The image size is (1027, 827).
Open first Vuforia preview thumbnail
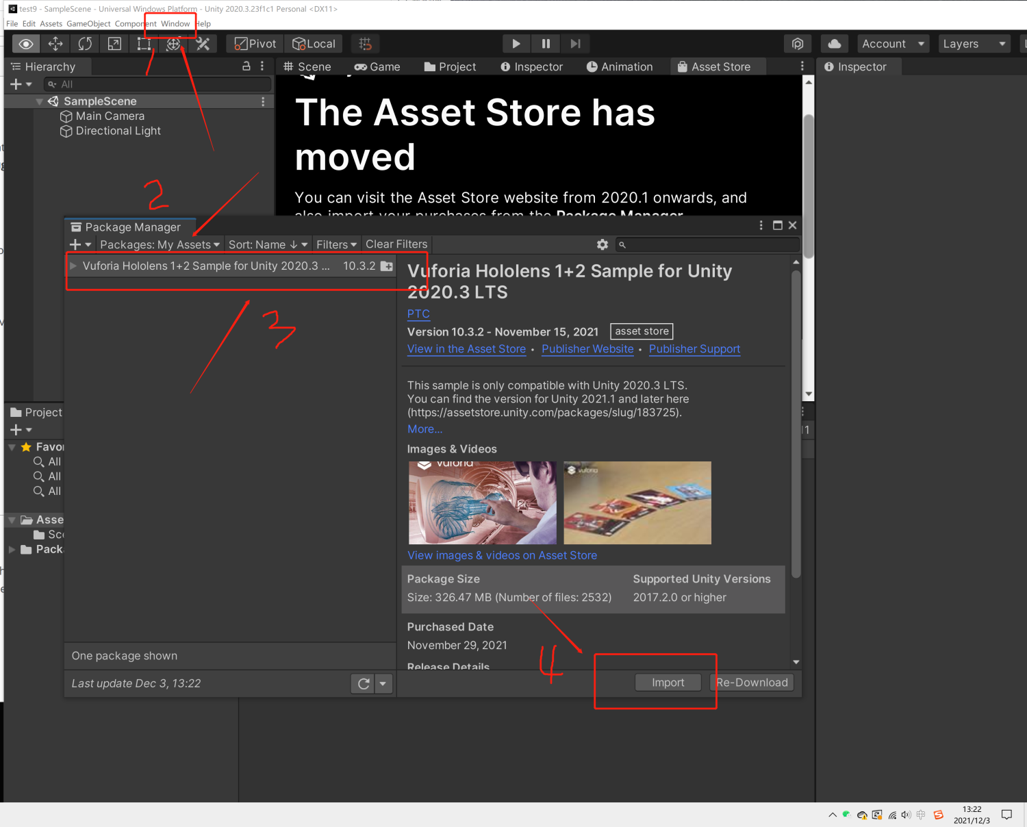(x=483, y=502)
